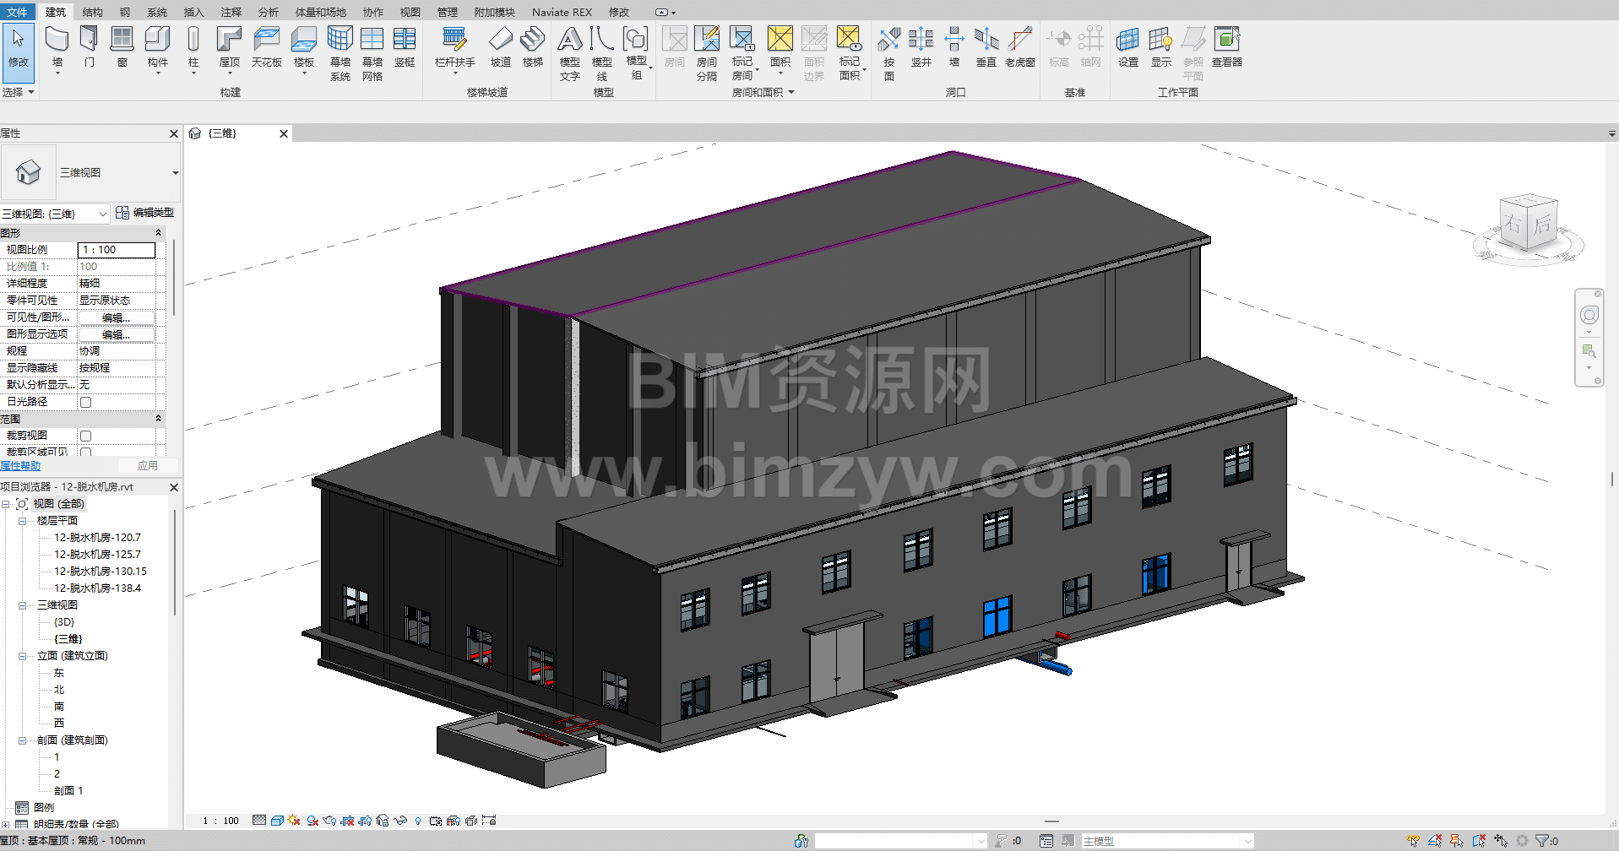1619x851 pixels.
Task: Select the Railing (栏杆扶手) tool
Action: (x=454, y=49)
